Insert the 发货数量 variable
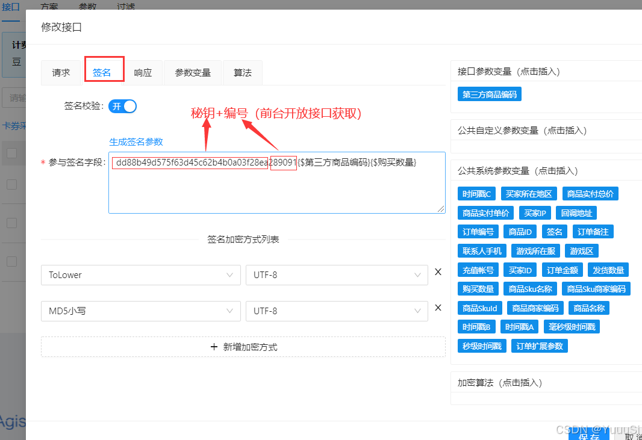Viewport: 642px width, 440px height. [608, 270]
